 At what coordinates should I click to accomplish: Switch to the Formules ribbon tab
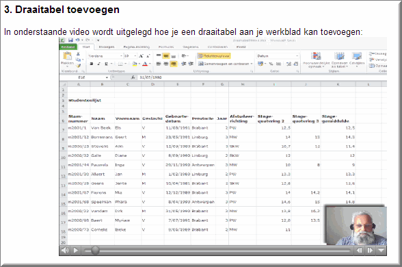pos(166,47)
